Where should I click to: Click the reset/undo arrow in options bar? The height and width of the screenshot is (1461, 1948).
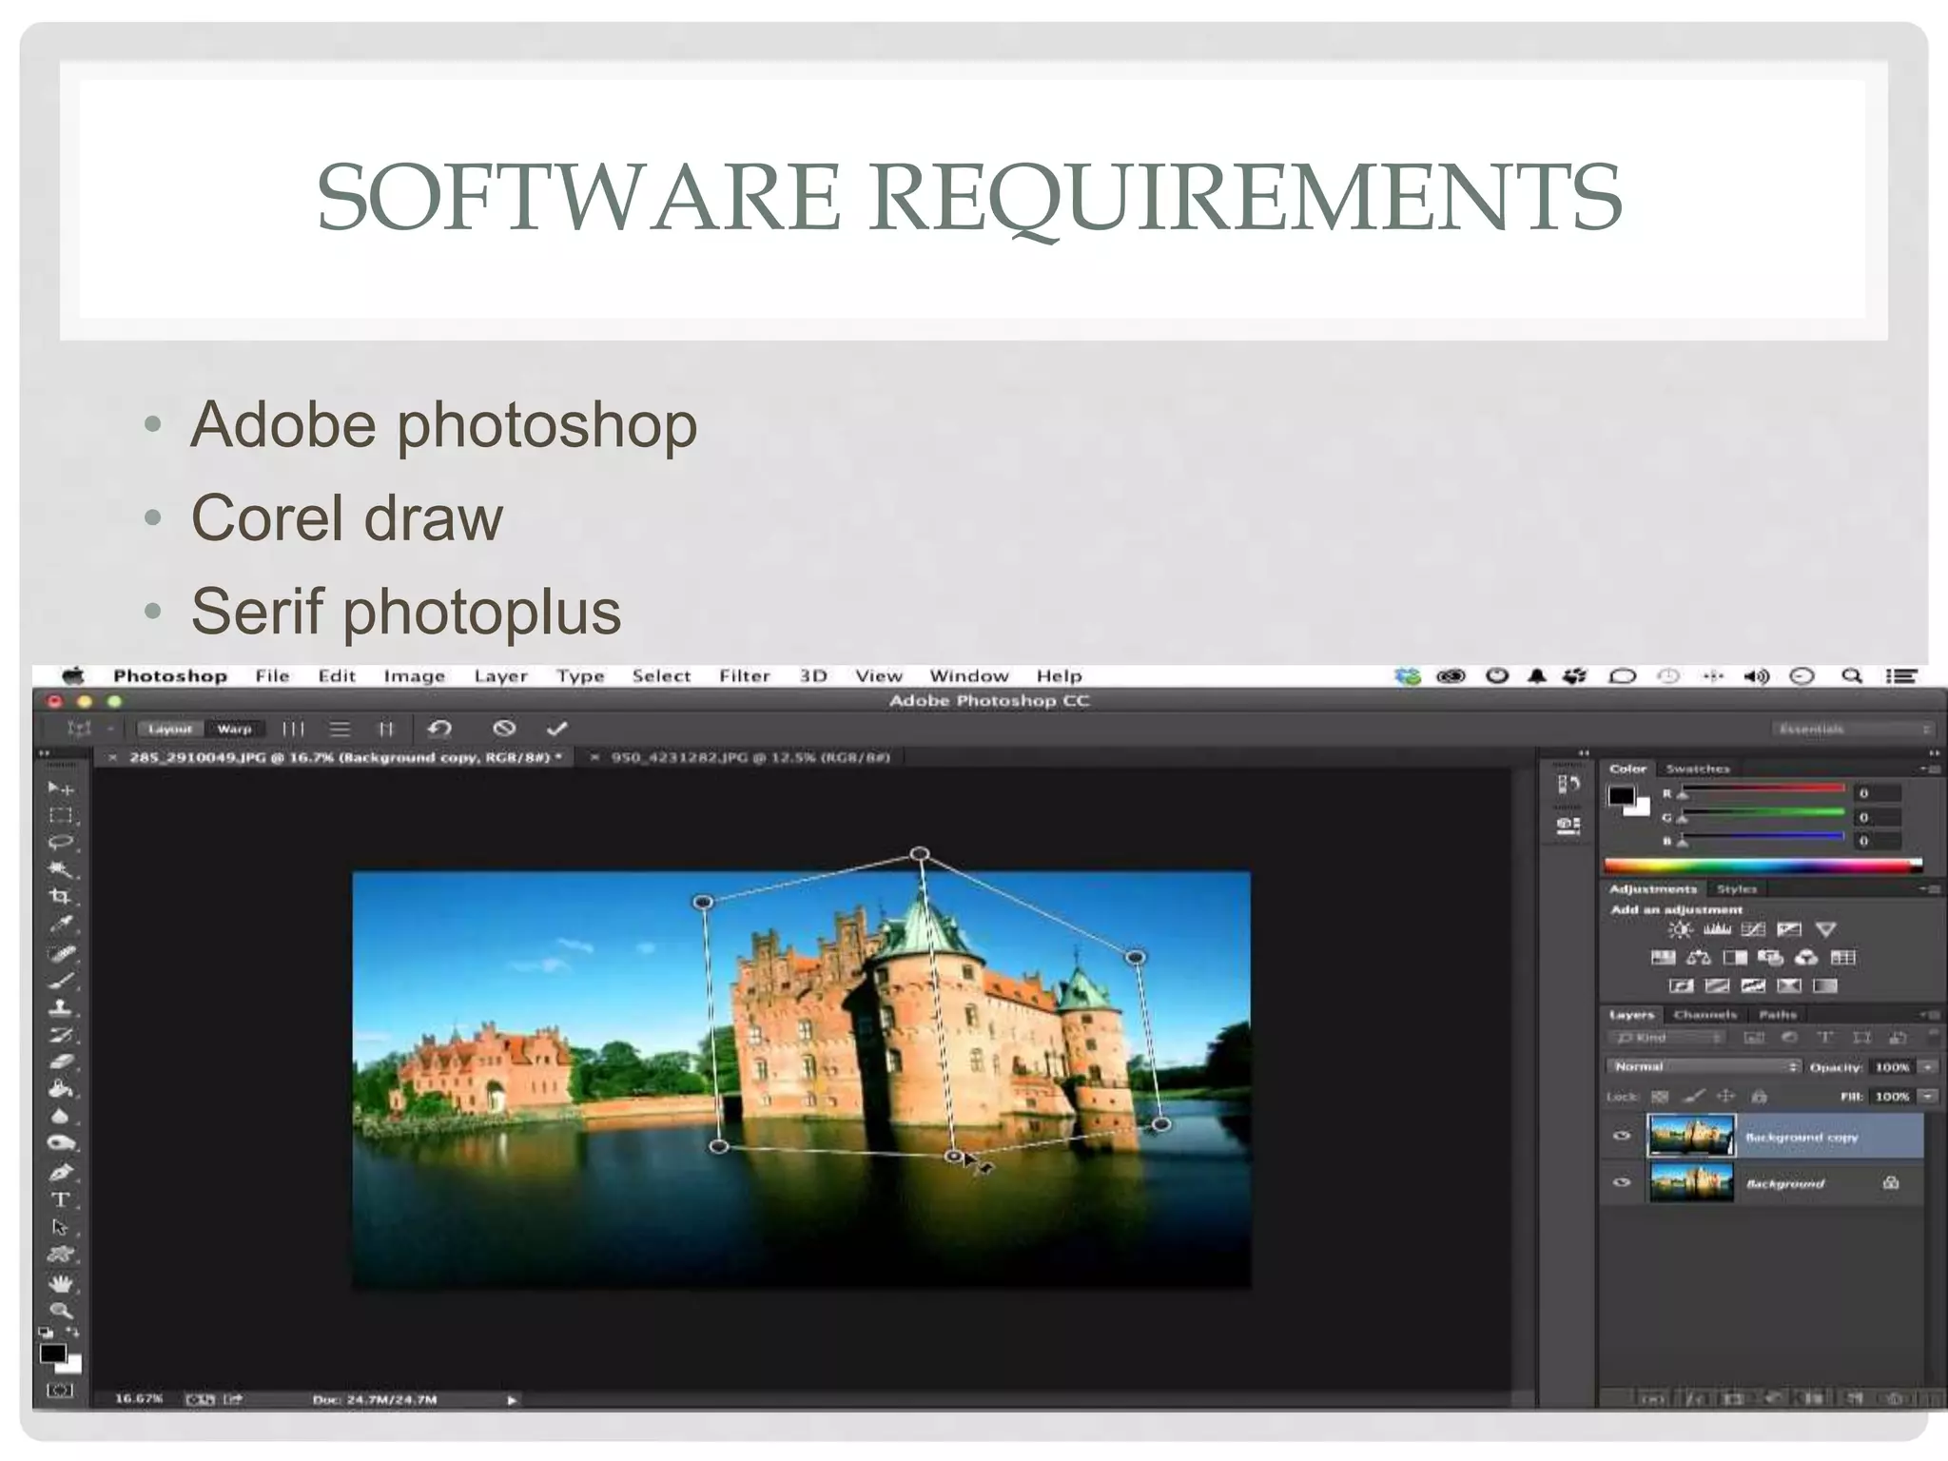[438, 729]
